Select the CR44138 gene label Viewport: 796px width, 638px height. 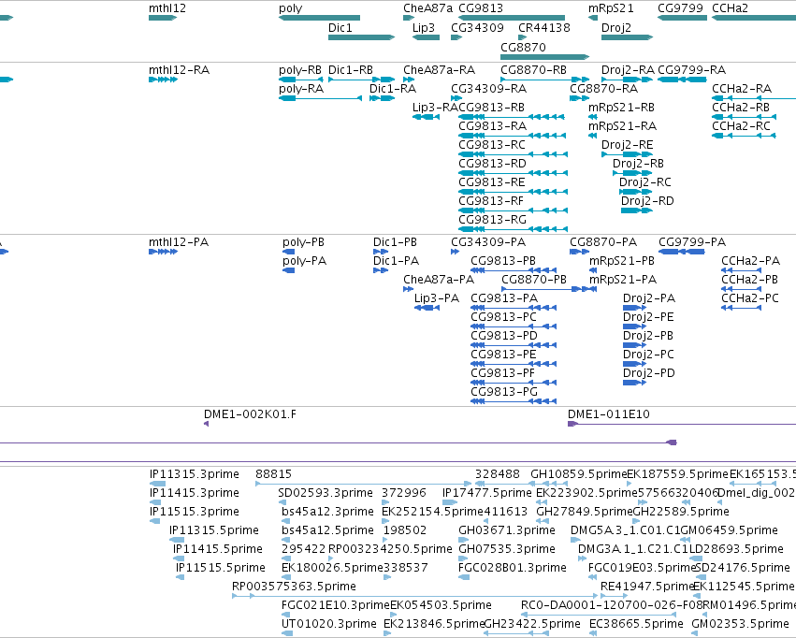[544, 27]
